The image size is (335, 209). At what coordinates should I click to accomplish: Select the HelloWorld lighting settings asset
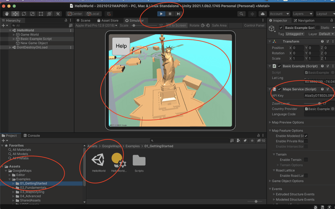click(x=119, y=162)
